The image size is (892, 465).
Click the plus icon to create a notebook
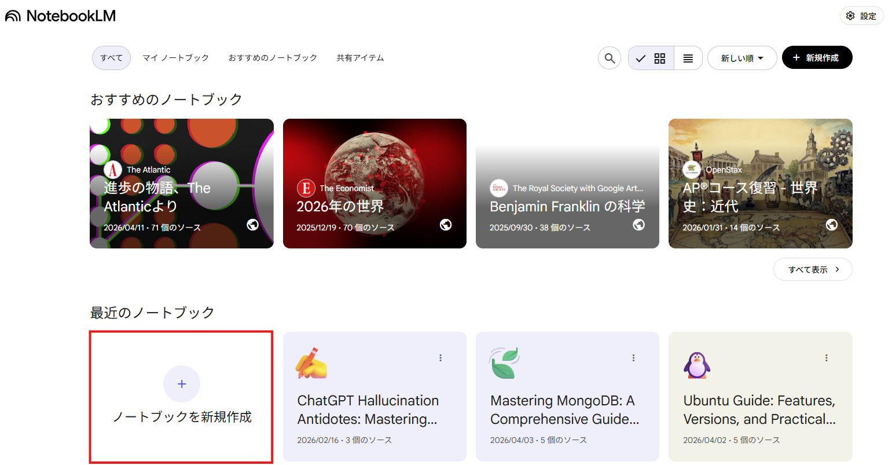tap(182, 384)
